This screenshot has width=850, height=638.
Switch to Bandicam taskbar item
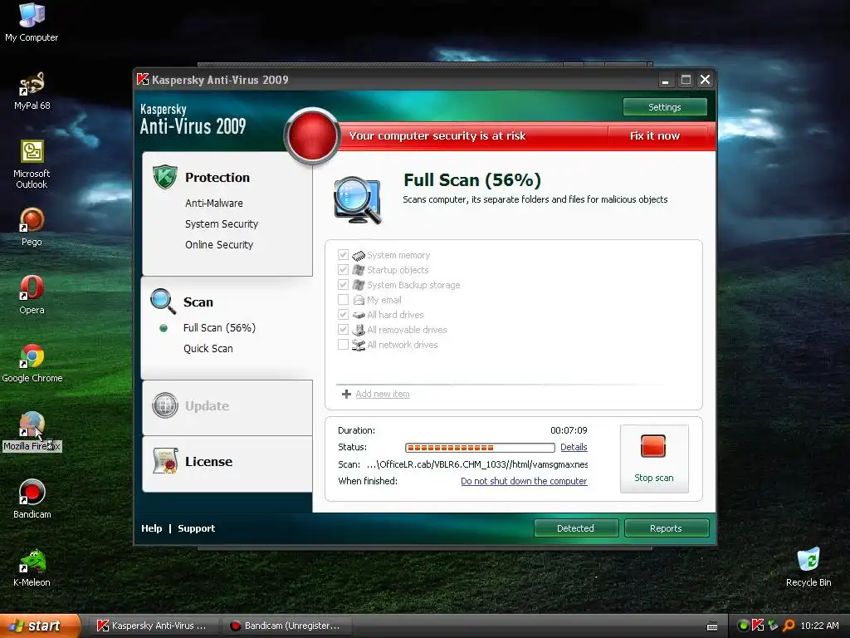point(286,626)
